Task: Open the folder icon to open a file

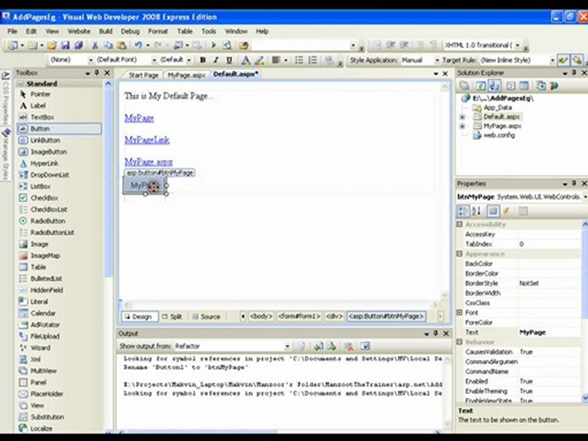Action: [x=51, y=45]
